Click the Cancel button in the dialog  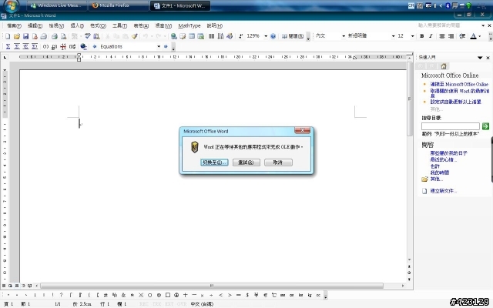point(278,162)
